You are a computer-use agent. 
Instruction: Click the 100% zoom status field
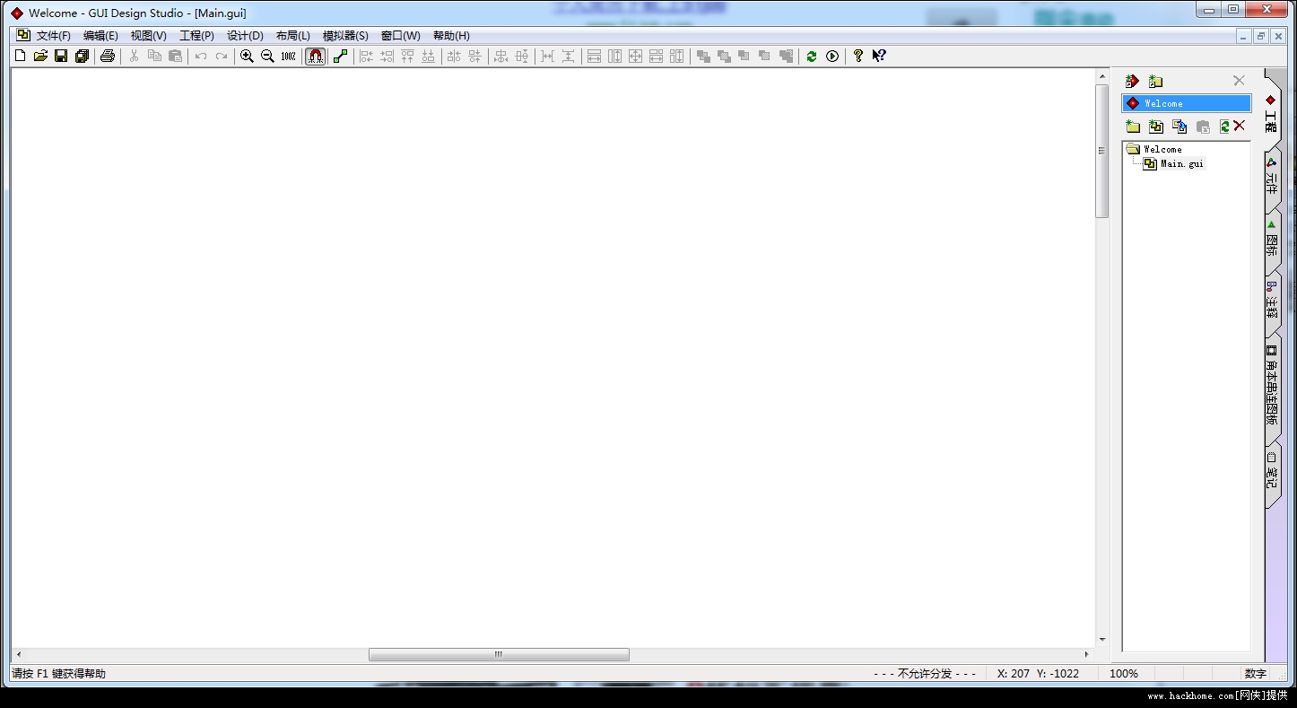(x=1124, y=673)
